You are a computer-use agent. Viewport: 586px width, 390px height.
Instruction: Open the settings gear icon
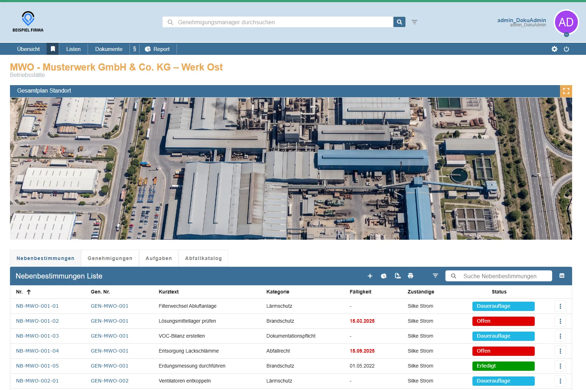(554, 49)
